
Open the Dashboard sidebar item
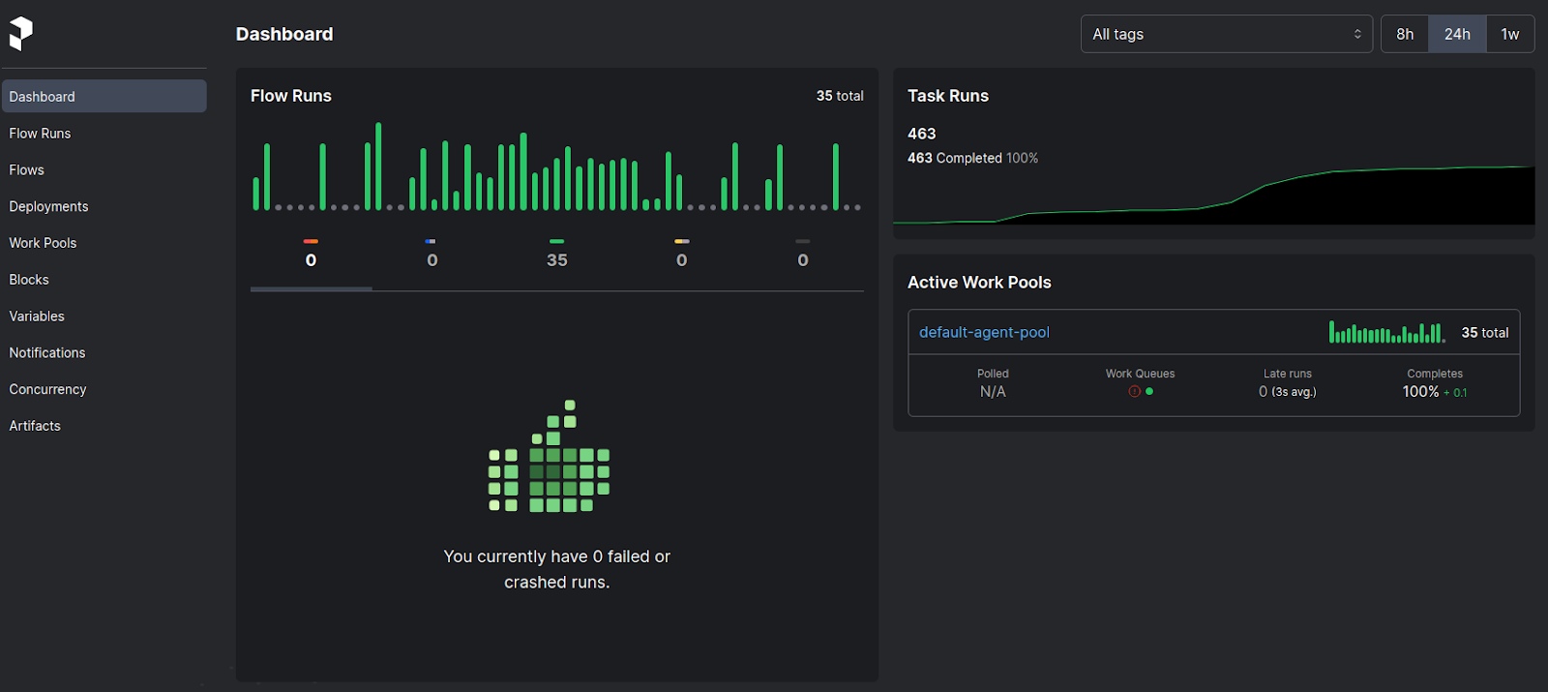coord(104,97)
